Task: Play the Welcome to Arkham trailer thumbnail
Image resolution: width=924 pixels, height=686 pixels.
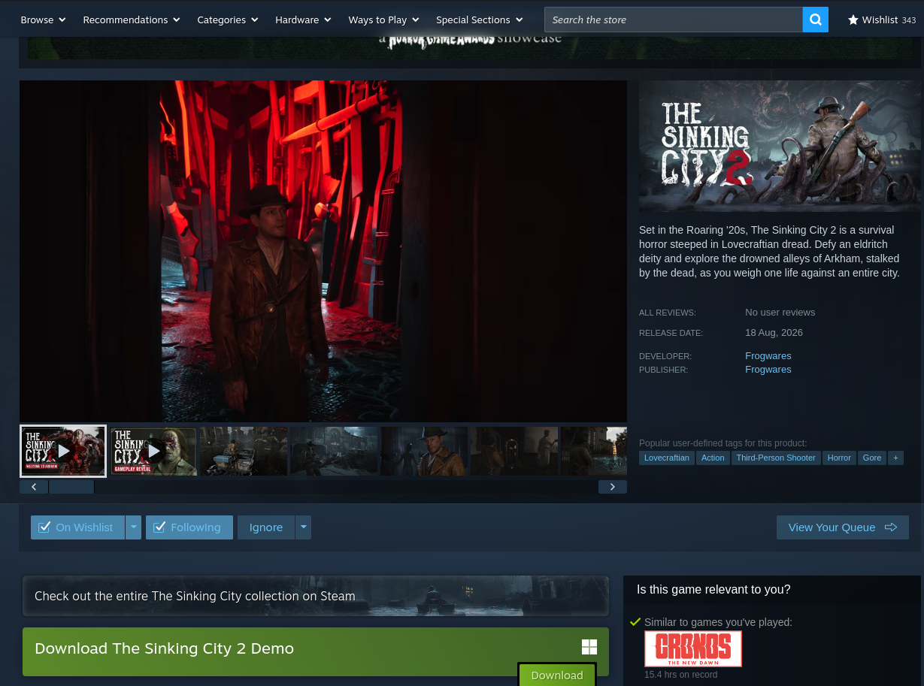Action: click(x=63, y=451)
